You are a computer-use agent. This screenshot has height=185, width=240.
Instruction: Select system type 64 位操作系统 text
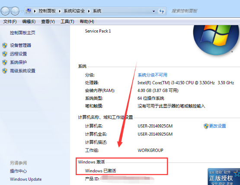tap(151, 98)
